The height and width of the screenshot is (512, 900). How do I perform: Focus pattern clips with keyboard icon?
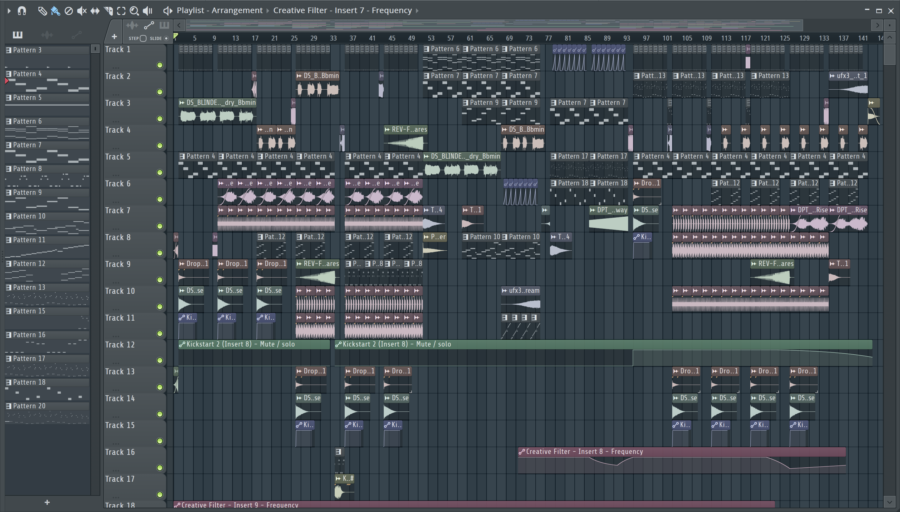pyautogui.click(x=164, y=25)
